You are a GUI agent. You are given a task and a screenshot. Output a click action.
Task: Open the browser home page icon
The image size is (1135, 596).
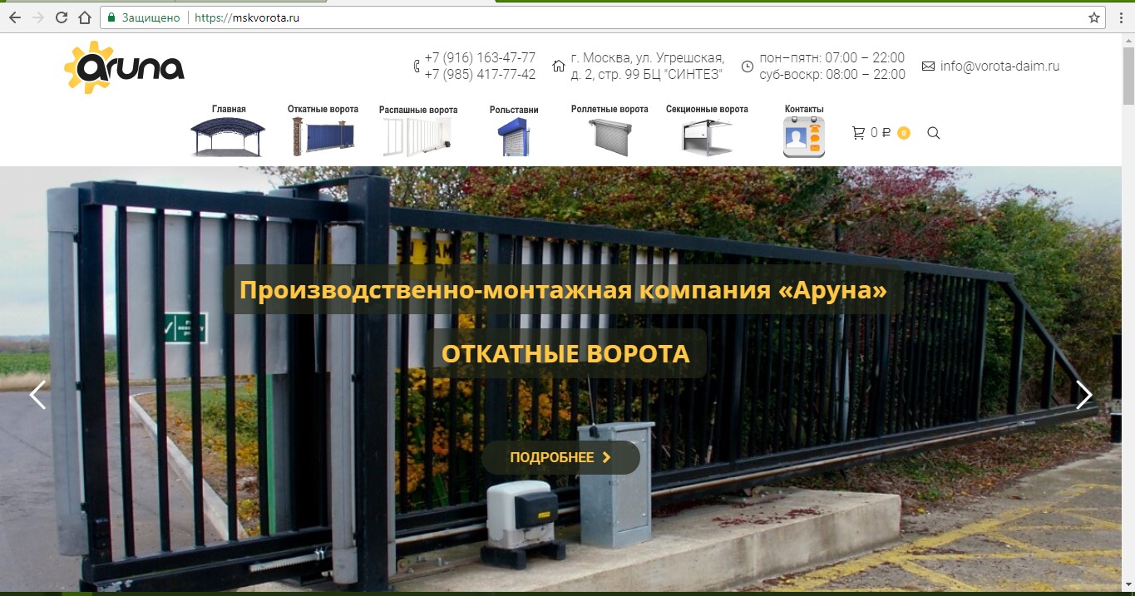[84, 17]
